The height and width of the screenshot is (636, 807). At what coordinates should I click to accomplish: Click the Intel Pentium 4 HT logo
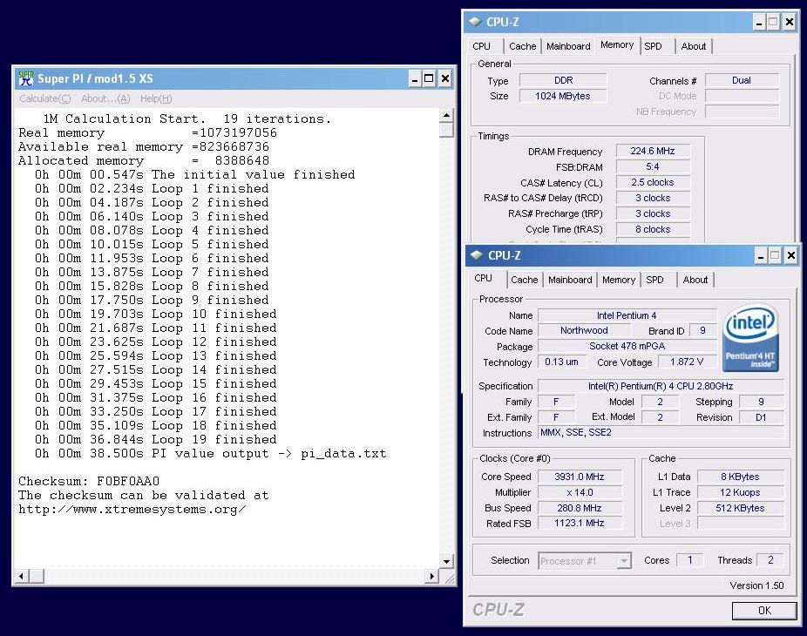pos(750,338)
